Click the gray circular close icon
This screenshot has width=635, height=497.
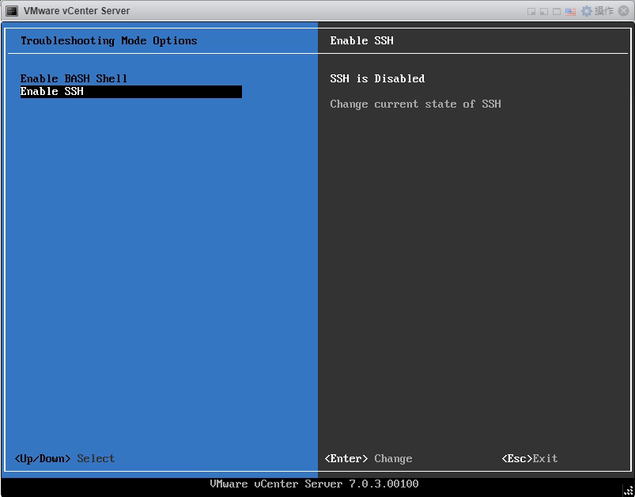click(624, 10)
